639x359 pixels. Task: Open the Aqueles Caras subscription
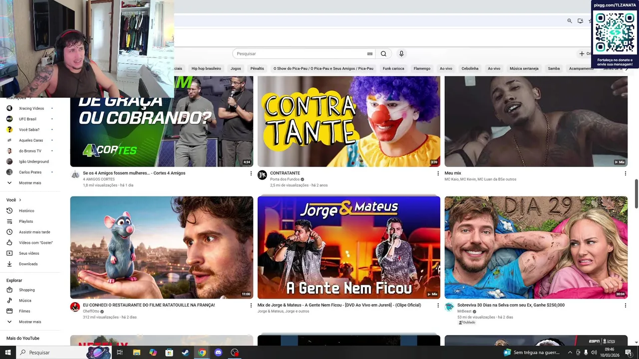pyautogui.click(x=30, y=140)
